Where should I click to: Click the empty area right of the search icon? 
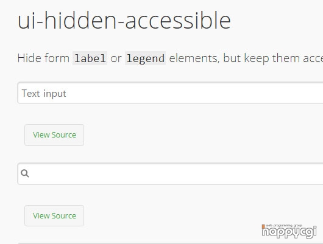pos(177,173)
